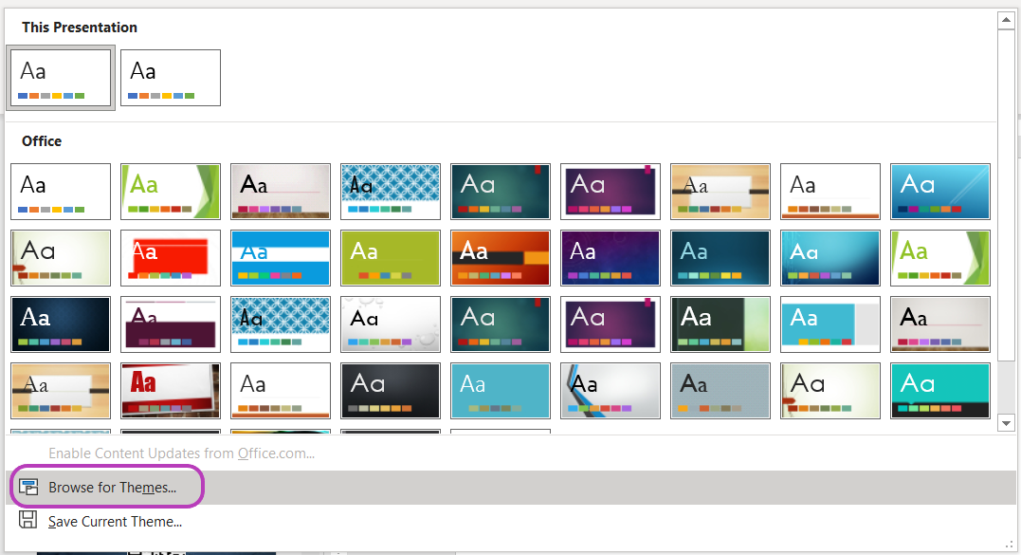Select the unhighlighted theme under This Presentation

171,78
